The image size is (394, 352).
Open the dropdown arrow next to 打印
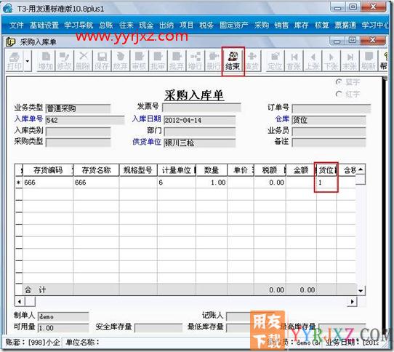pyautogui.click(x=28, y=61)
